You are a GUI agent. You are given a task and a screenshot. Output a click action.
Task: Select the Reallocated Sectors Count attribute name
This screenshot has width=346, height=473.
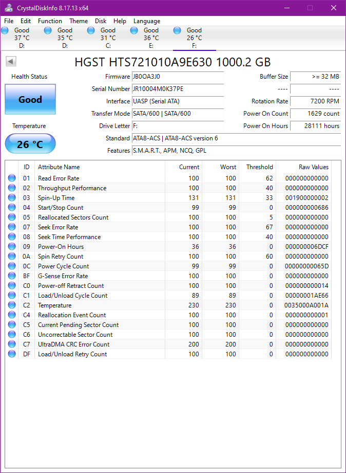point(73,217)
